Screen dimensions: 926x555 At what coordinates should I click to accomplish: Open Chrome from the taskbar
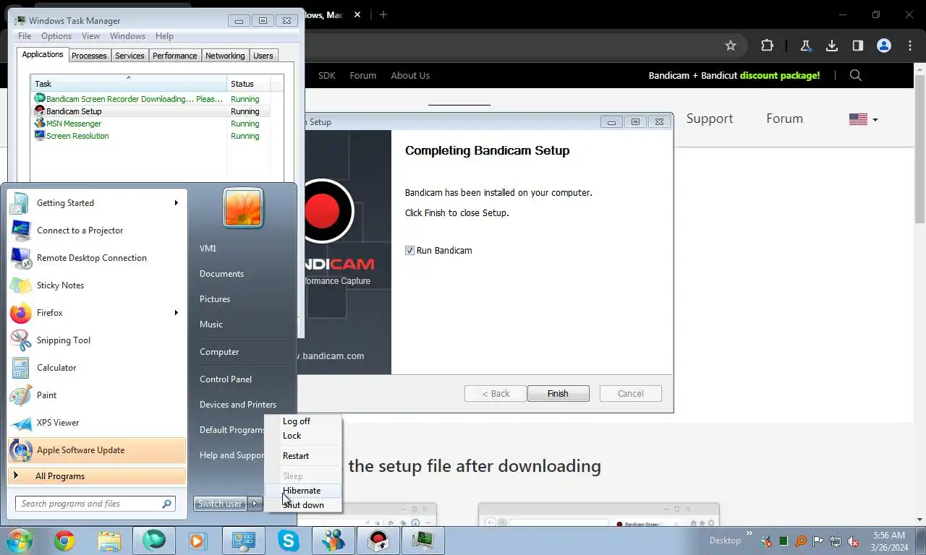[64, 541]
